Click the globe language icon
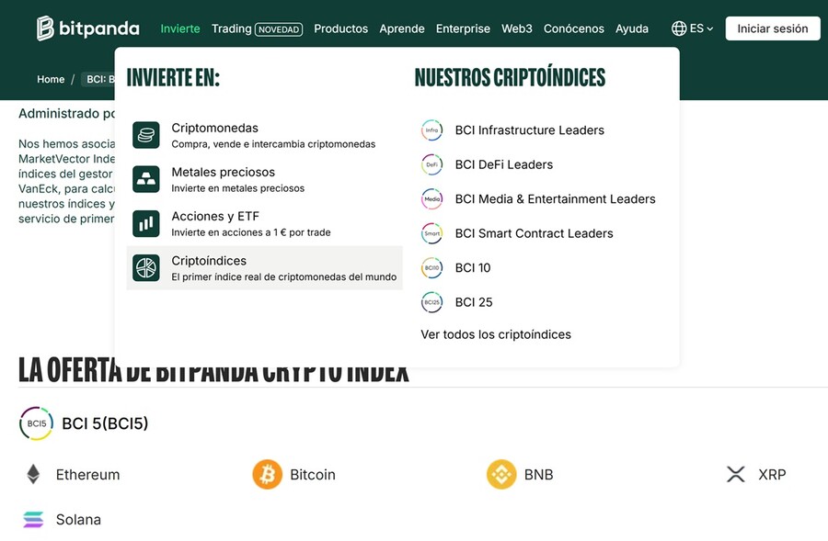Image resolution: width=828 pixels, height=541 pixels. tap(679, 28)
